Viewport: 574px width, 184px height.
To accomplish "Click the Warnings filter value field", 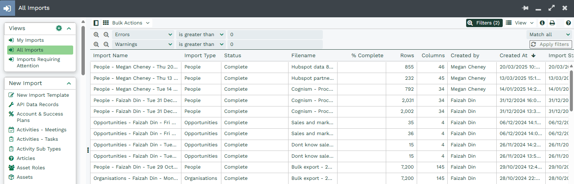I will [275, 44].
